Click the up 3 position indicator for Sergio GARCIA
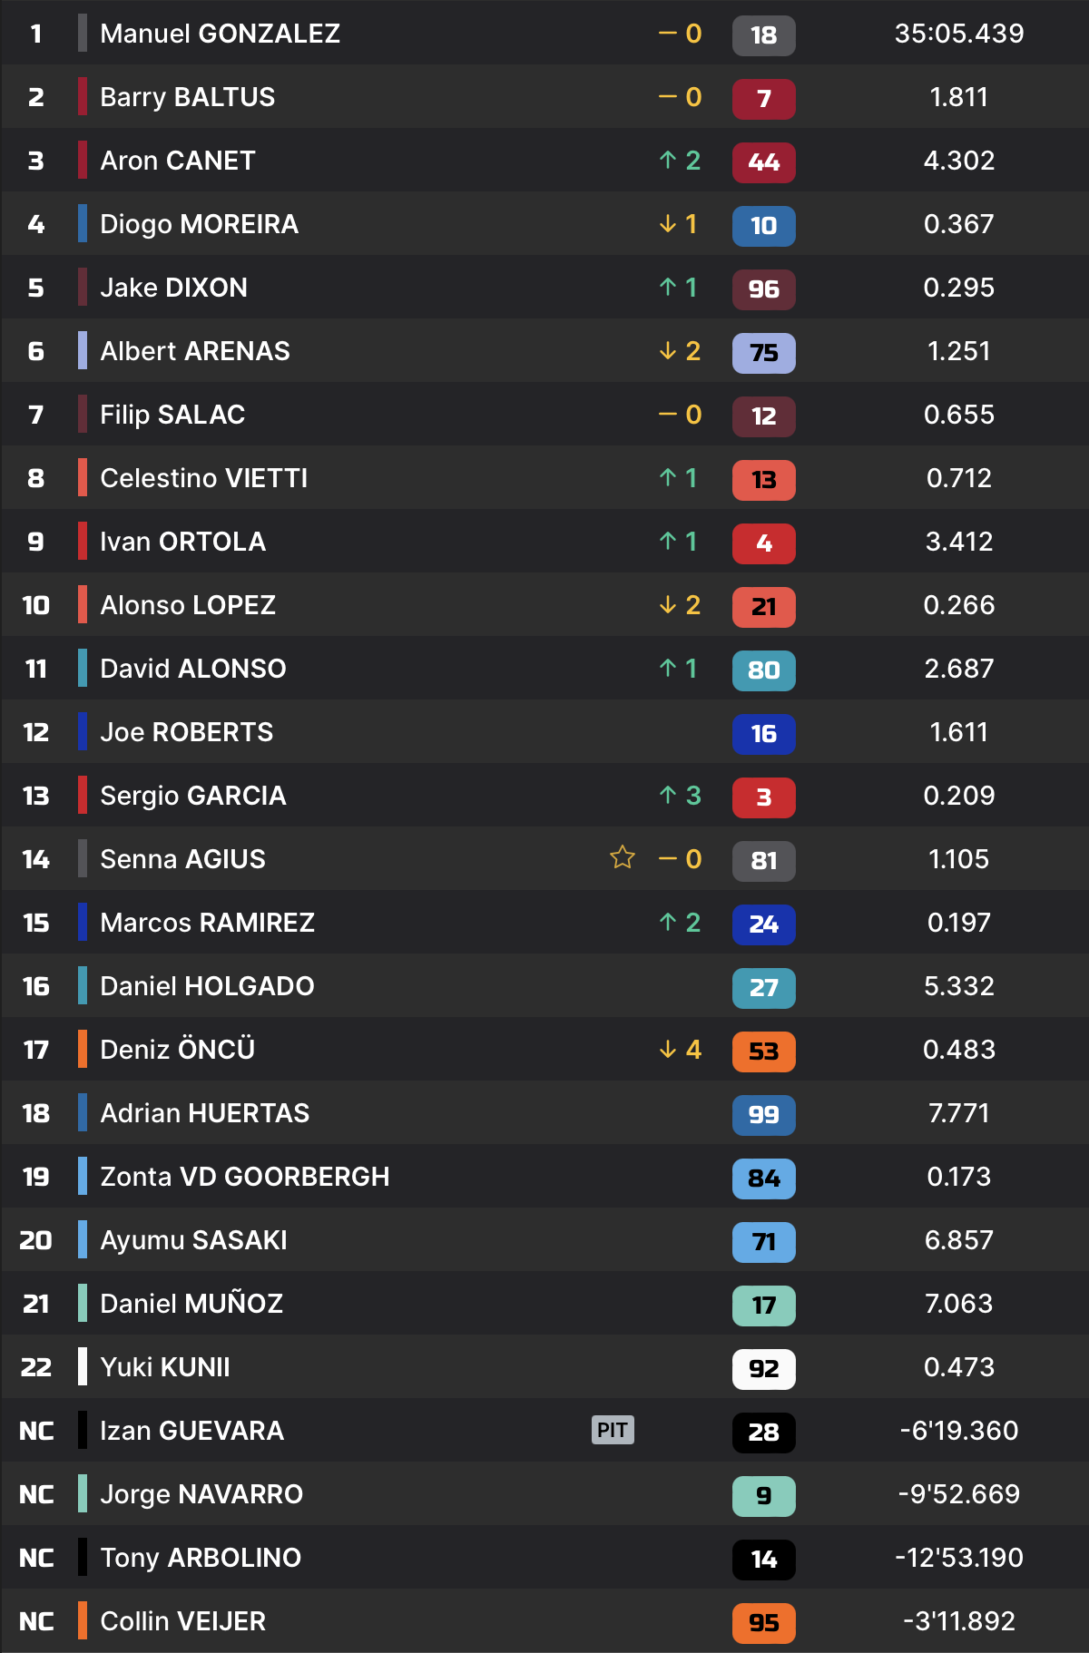Image resolution: width=1089 pixels, height=1653 pixels. (680, 796)
